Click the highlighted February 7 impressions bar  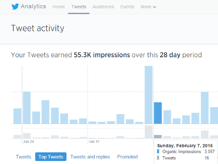point(158,113)
